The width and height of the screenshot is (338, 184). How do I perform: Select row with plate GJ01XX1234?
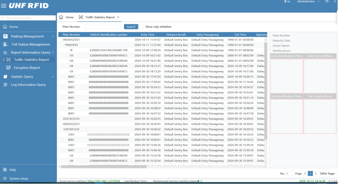pos(161,129)
